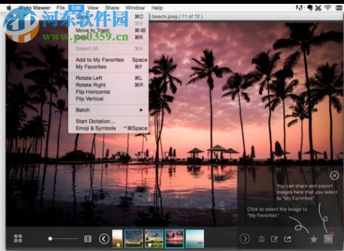This screenshot has height=251, width=344.
Task: Go to previous image with left arrow
Action: [x=104, y=238]
